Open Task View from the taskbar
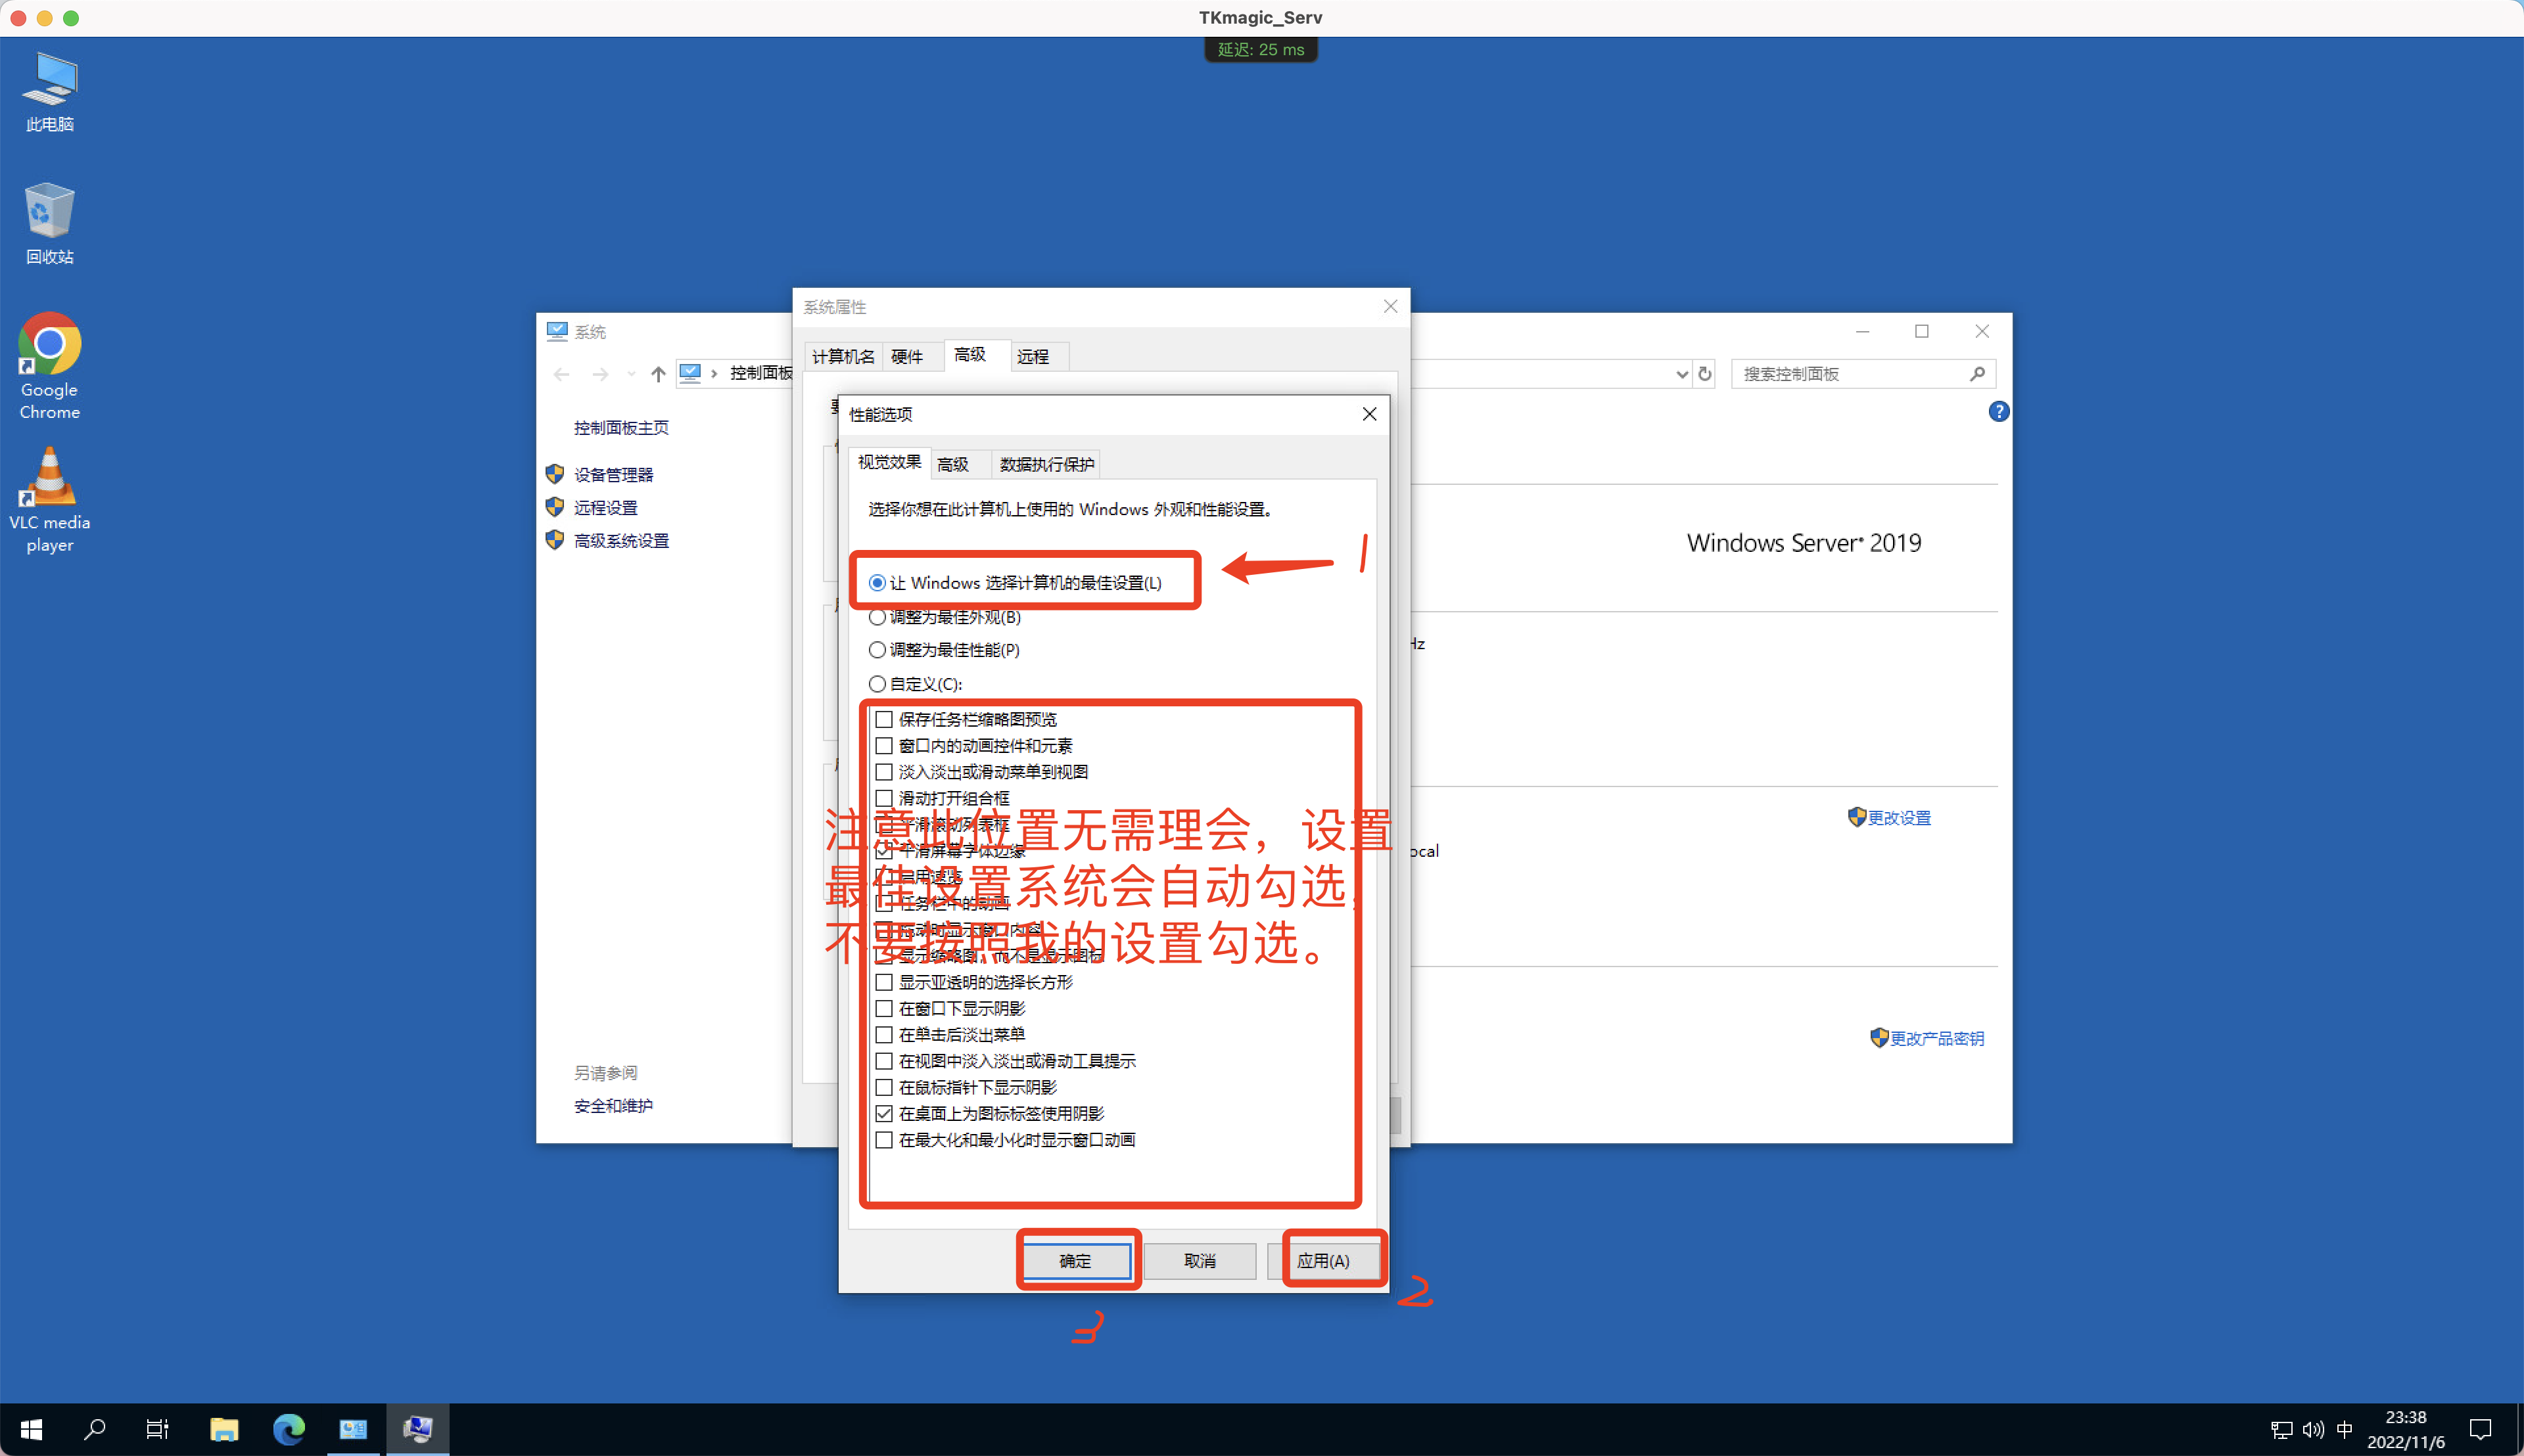Screen dimensions: 2524x1456 click(158, 1429)
